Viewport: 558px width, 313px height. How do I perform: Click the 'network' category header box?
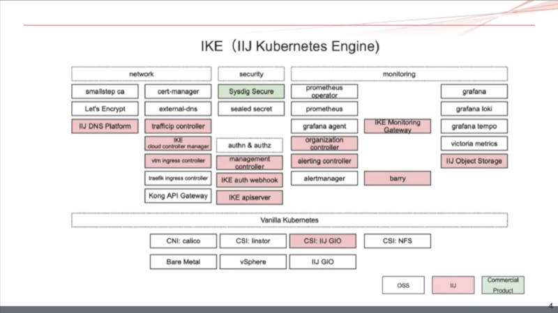pos(142,74)
